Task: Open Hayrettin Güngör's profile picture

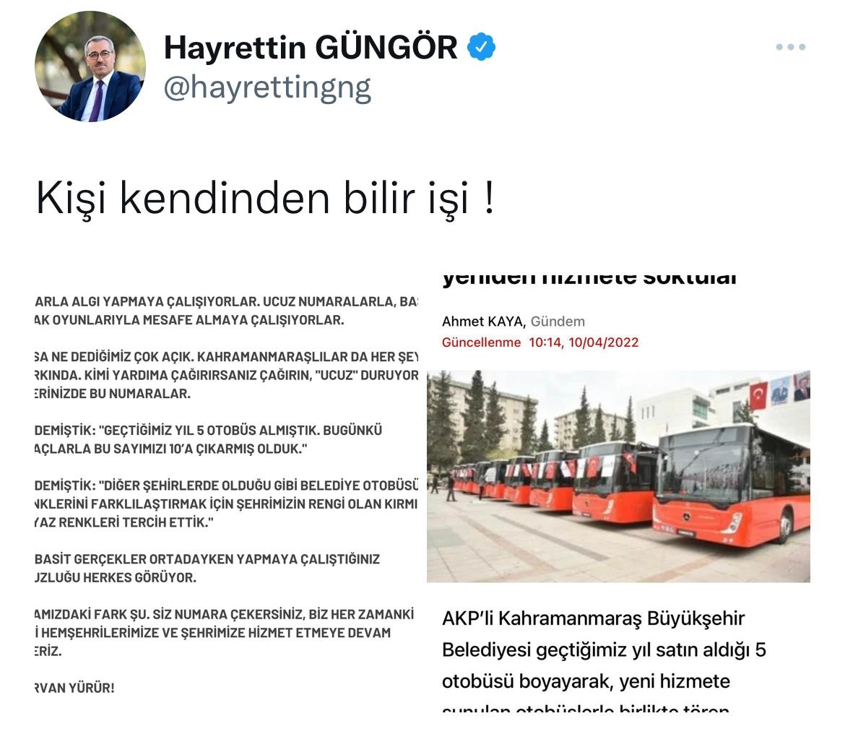Action: pyautogui.click(x=90, y=66)
